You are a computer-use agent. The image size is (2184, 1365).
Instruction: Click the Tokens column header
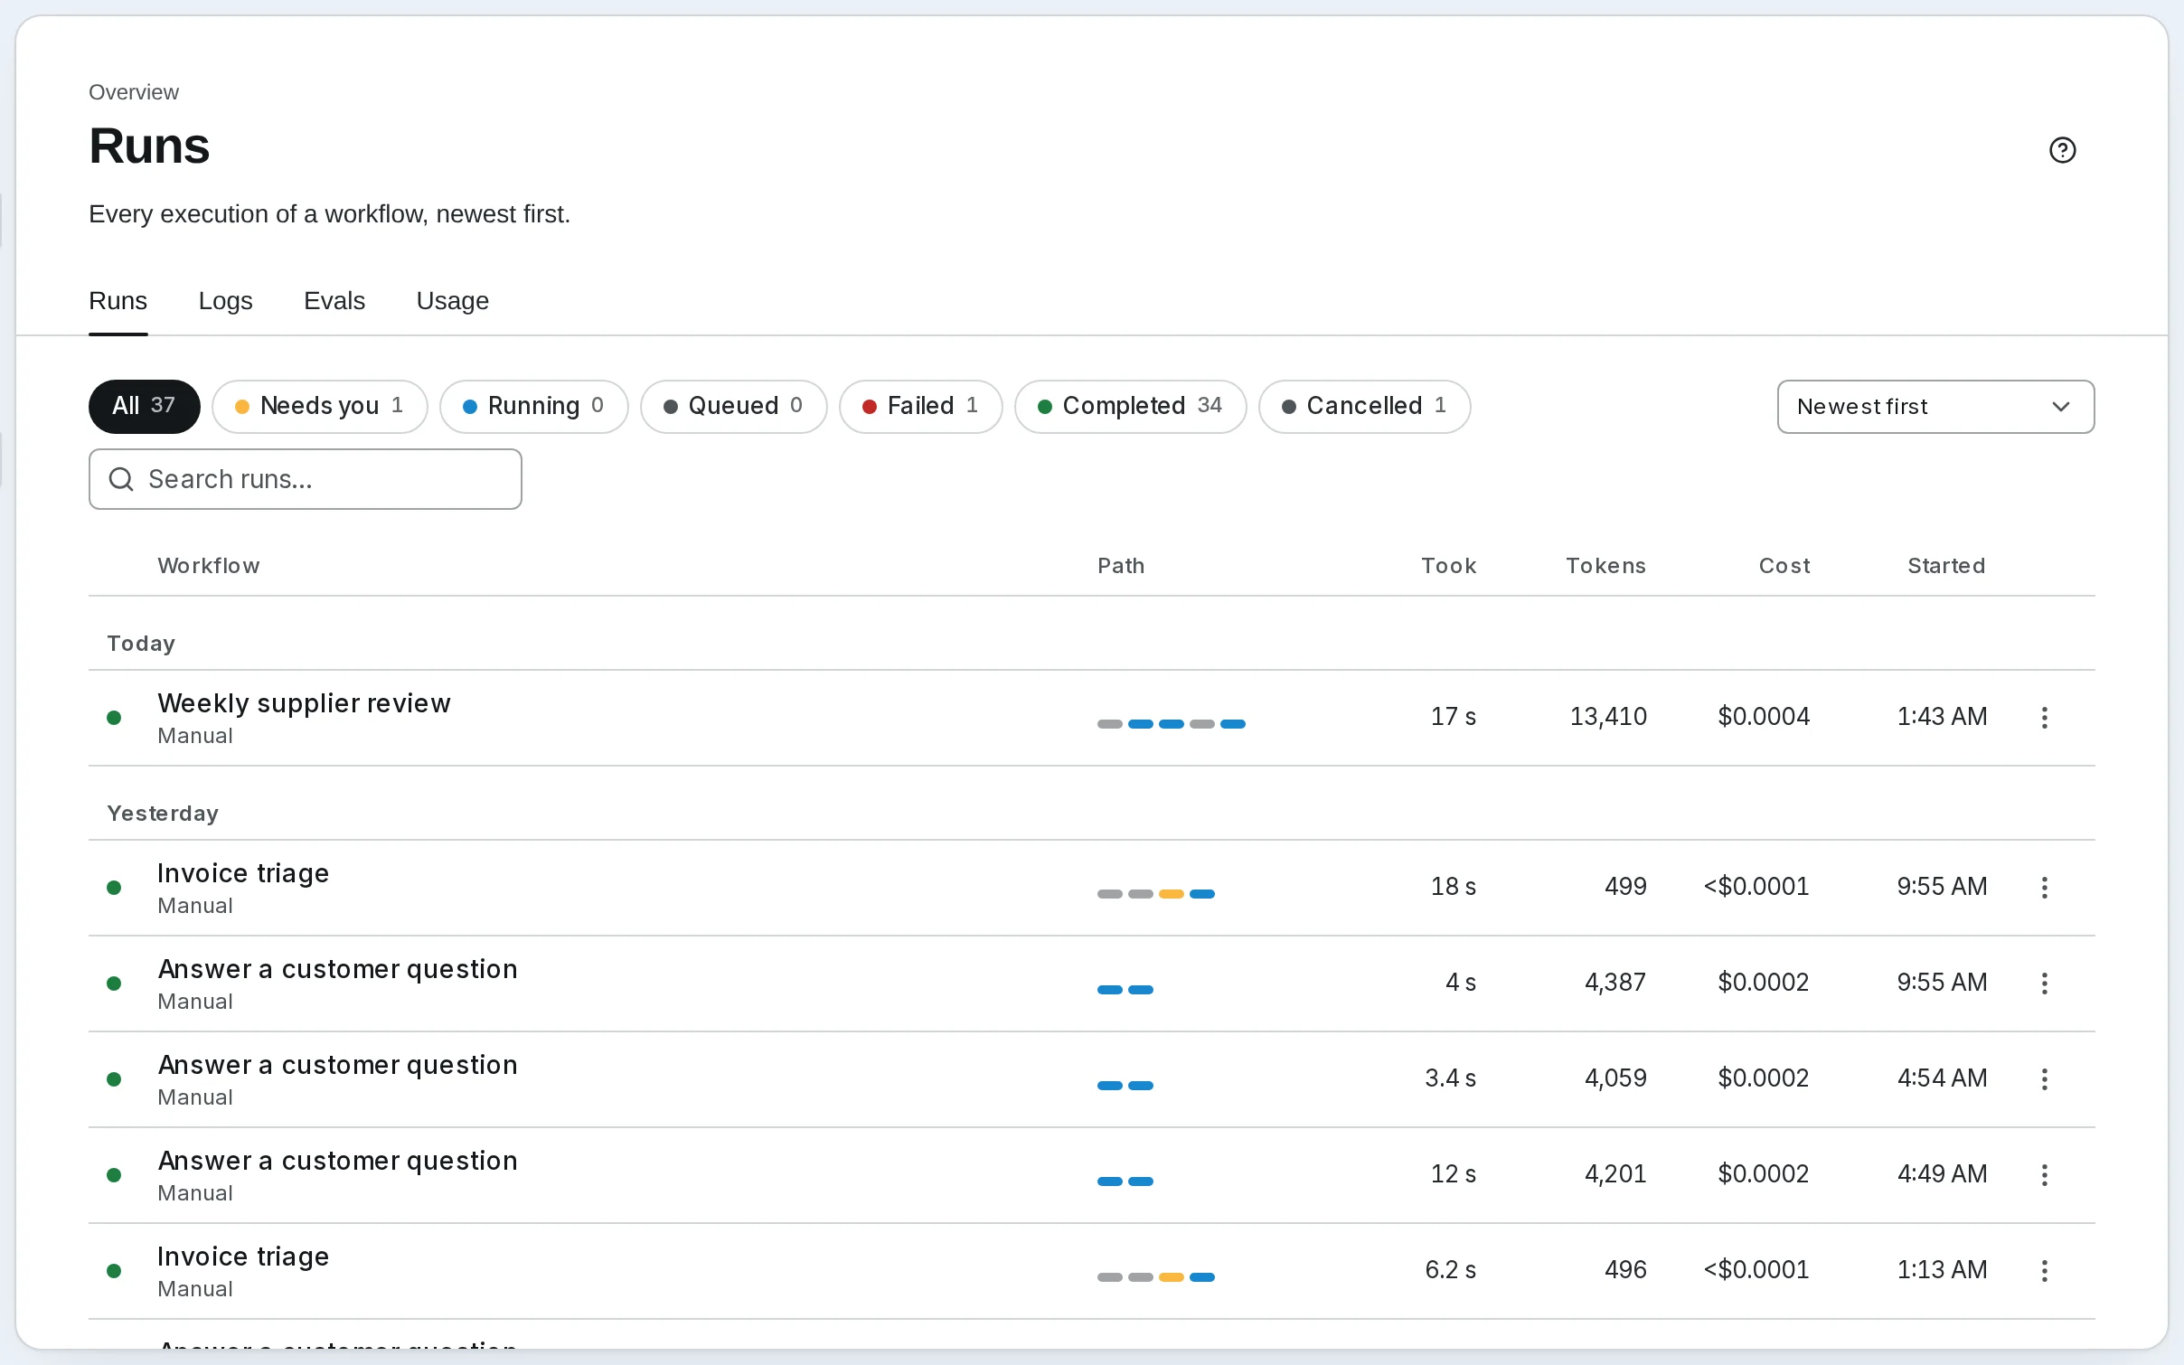pos(1606,566)
